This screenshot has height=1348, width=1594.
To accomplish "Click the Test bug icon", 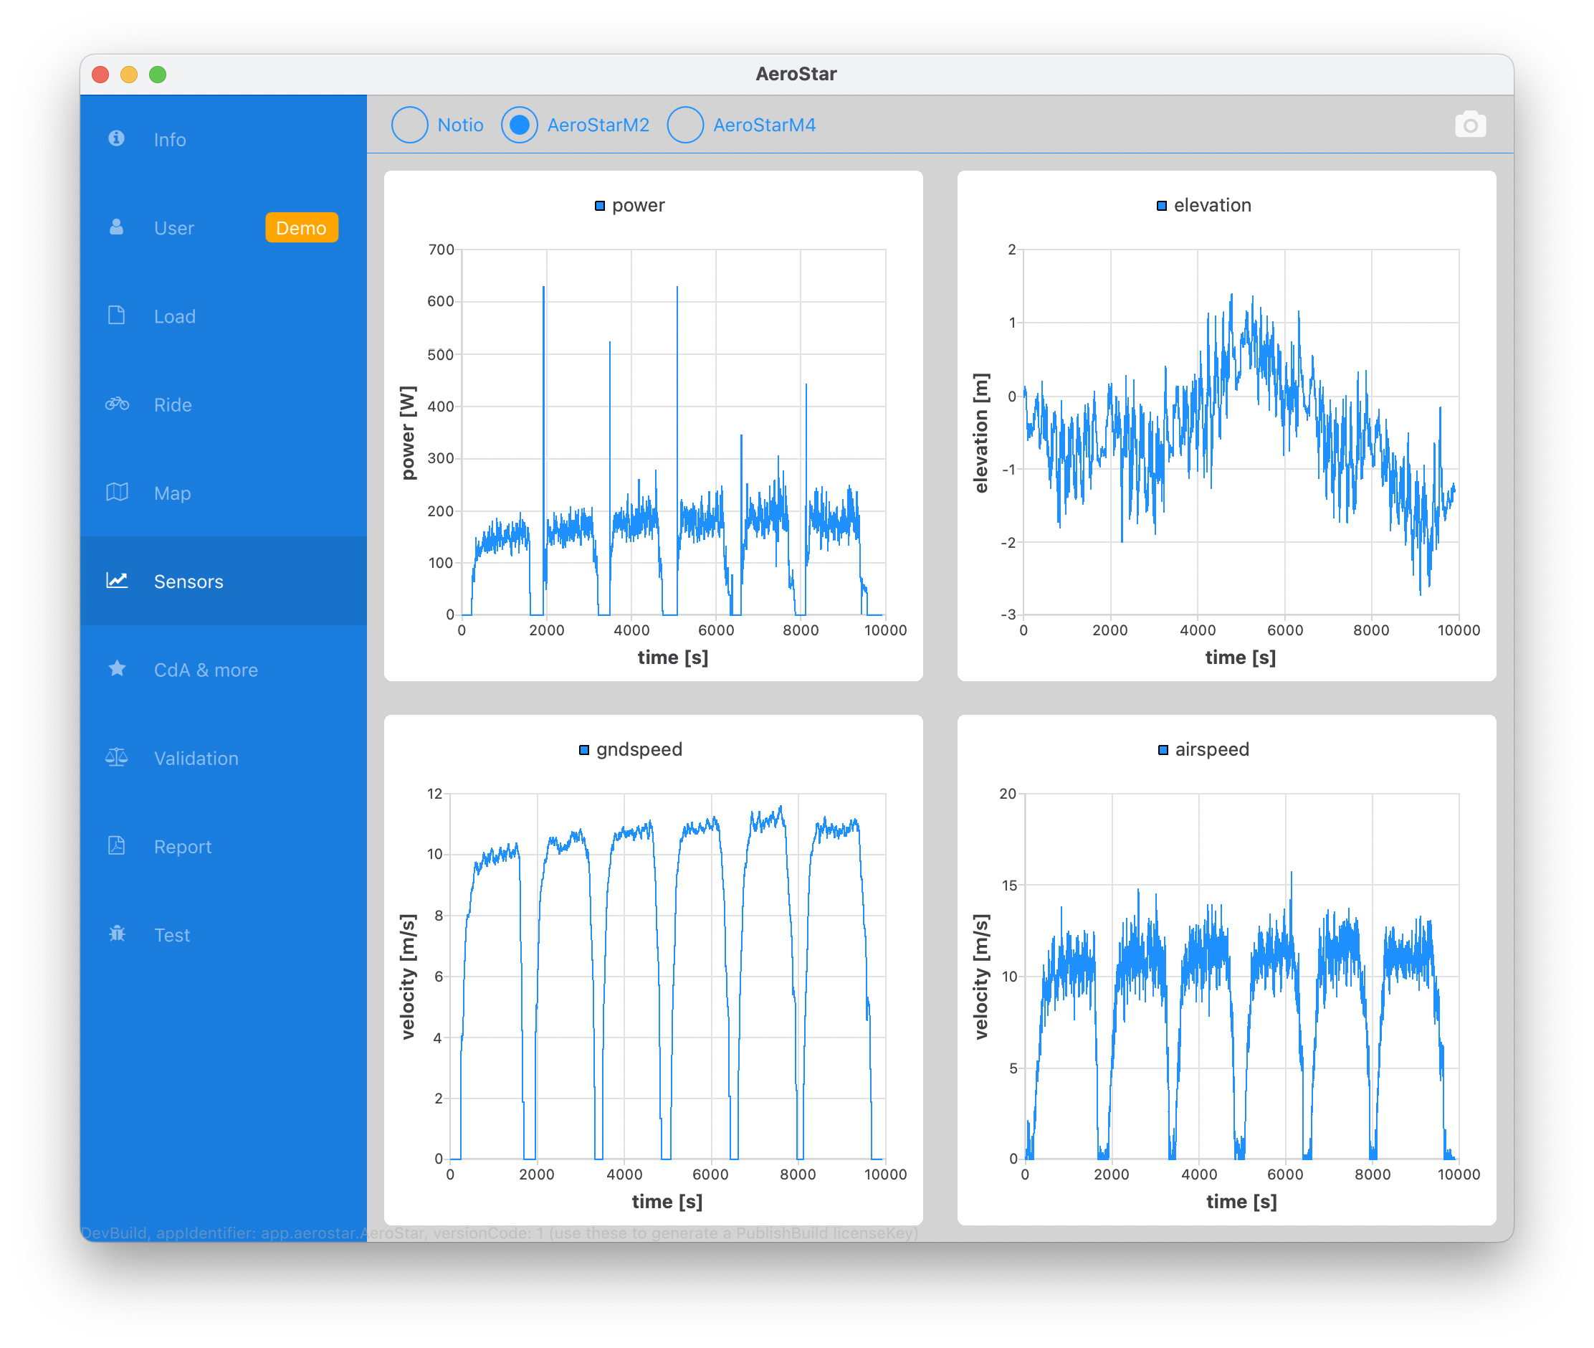I will click(117, 934).
